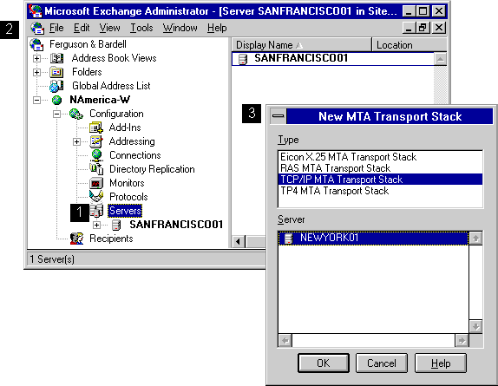Viewport: 498px width, 386px height.
Task: Select Eicon X.25 MTA Transport Stack
Action: (x=380, y=157)
